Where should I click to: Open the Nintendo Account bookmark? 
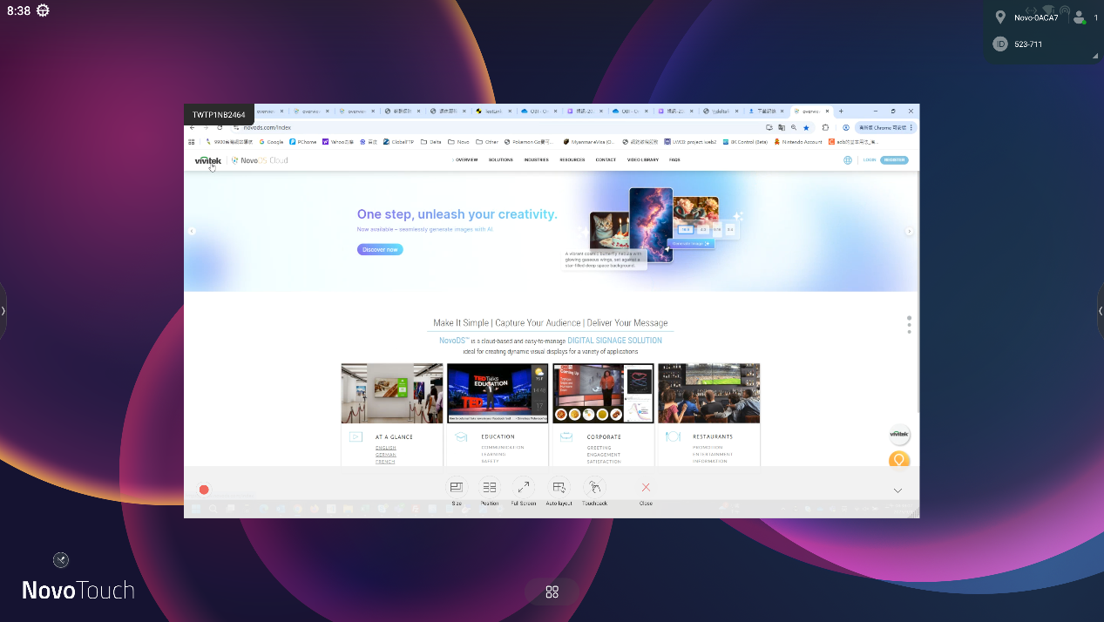pos(798,141)
